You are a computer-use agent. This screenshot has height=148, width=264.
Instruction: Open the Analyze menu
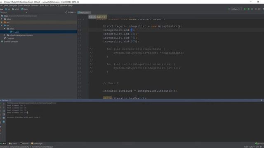(27, 5)
